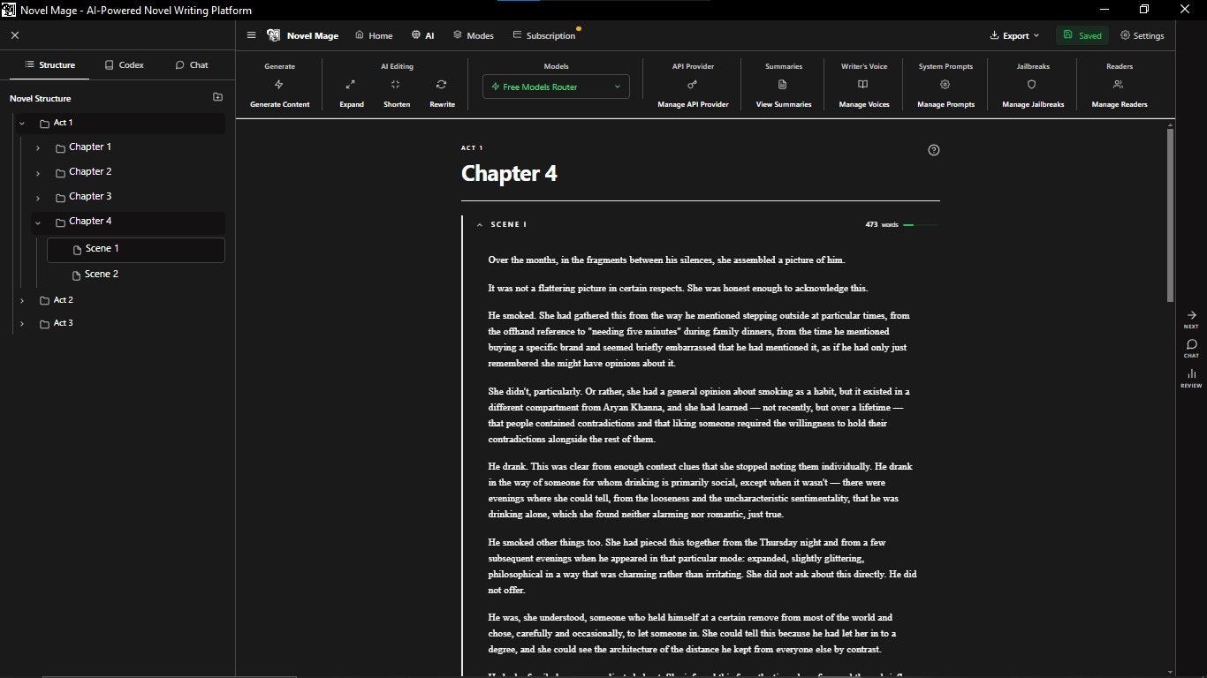Click the Rewrite refresh icon
Image resolution: width=1207 pixels, height=678 pixels.
tap(442, 85)
